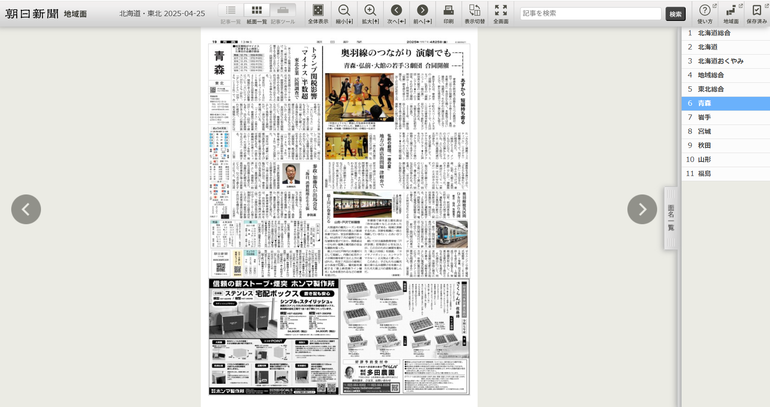Enter fullscreen with 全画面 icon

click(500, 10)
